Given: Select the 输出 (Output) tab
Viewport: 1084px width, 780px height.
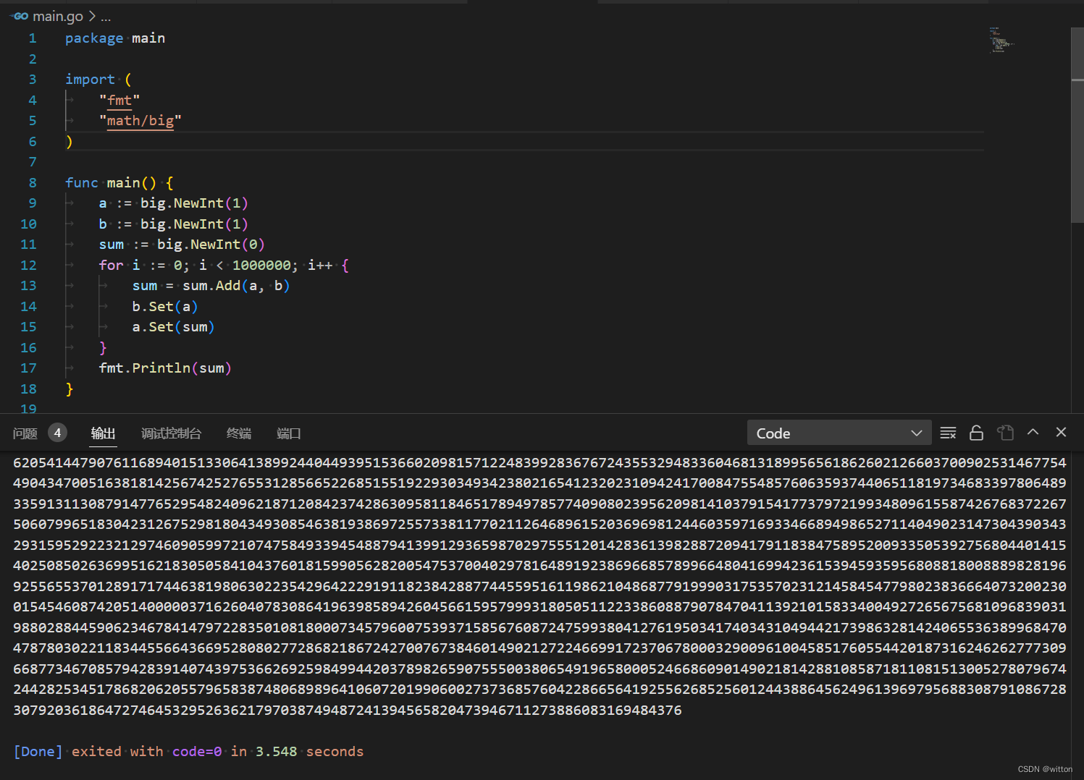Looking at the screenshot, I should click(103, 433).
